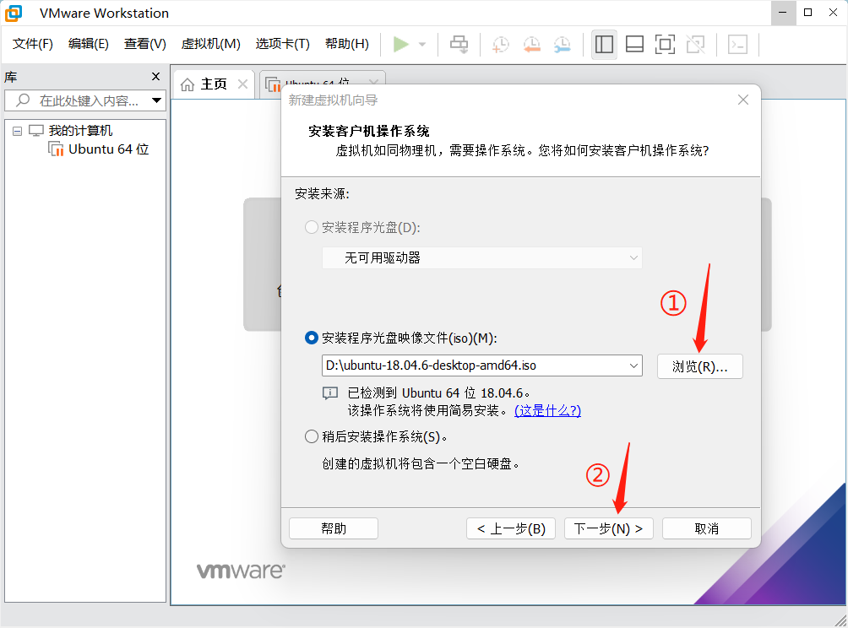This screenshot has width=848, height=628.
Task: Minimize the VMware Workstation window
Action: (783, 13)
